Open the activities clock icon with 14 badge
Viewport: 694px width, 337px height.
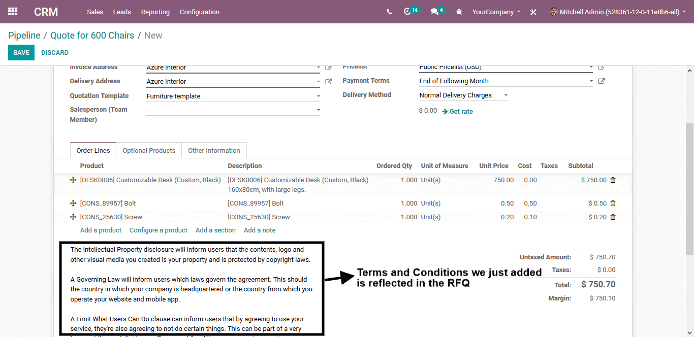[407, 12]
